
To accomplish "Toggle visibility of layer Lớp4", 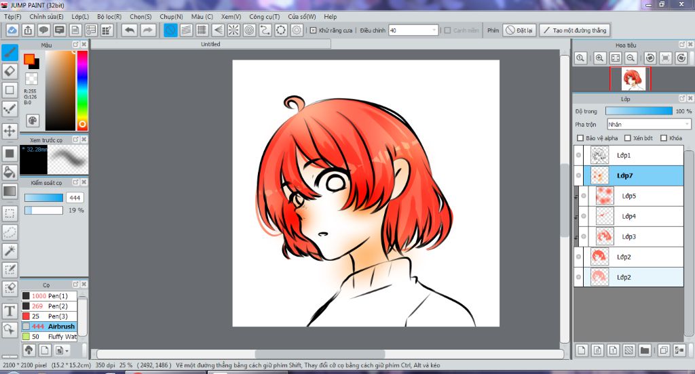I will click(x=584, y=216).
